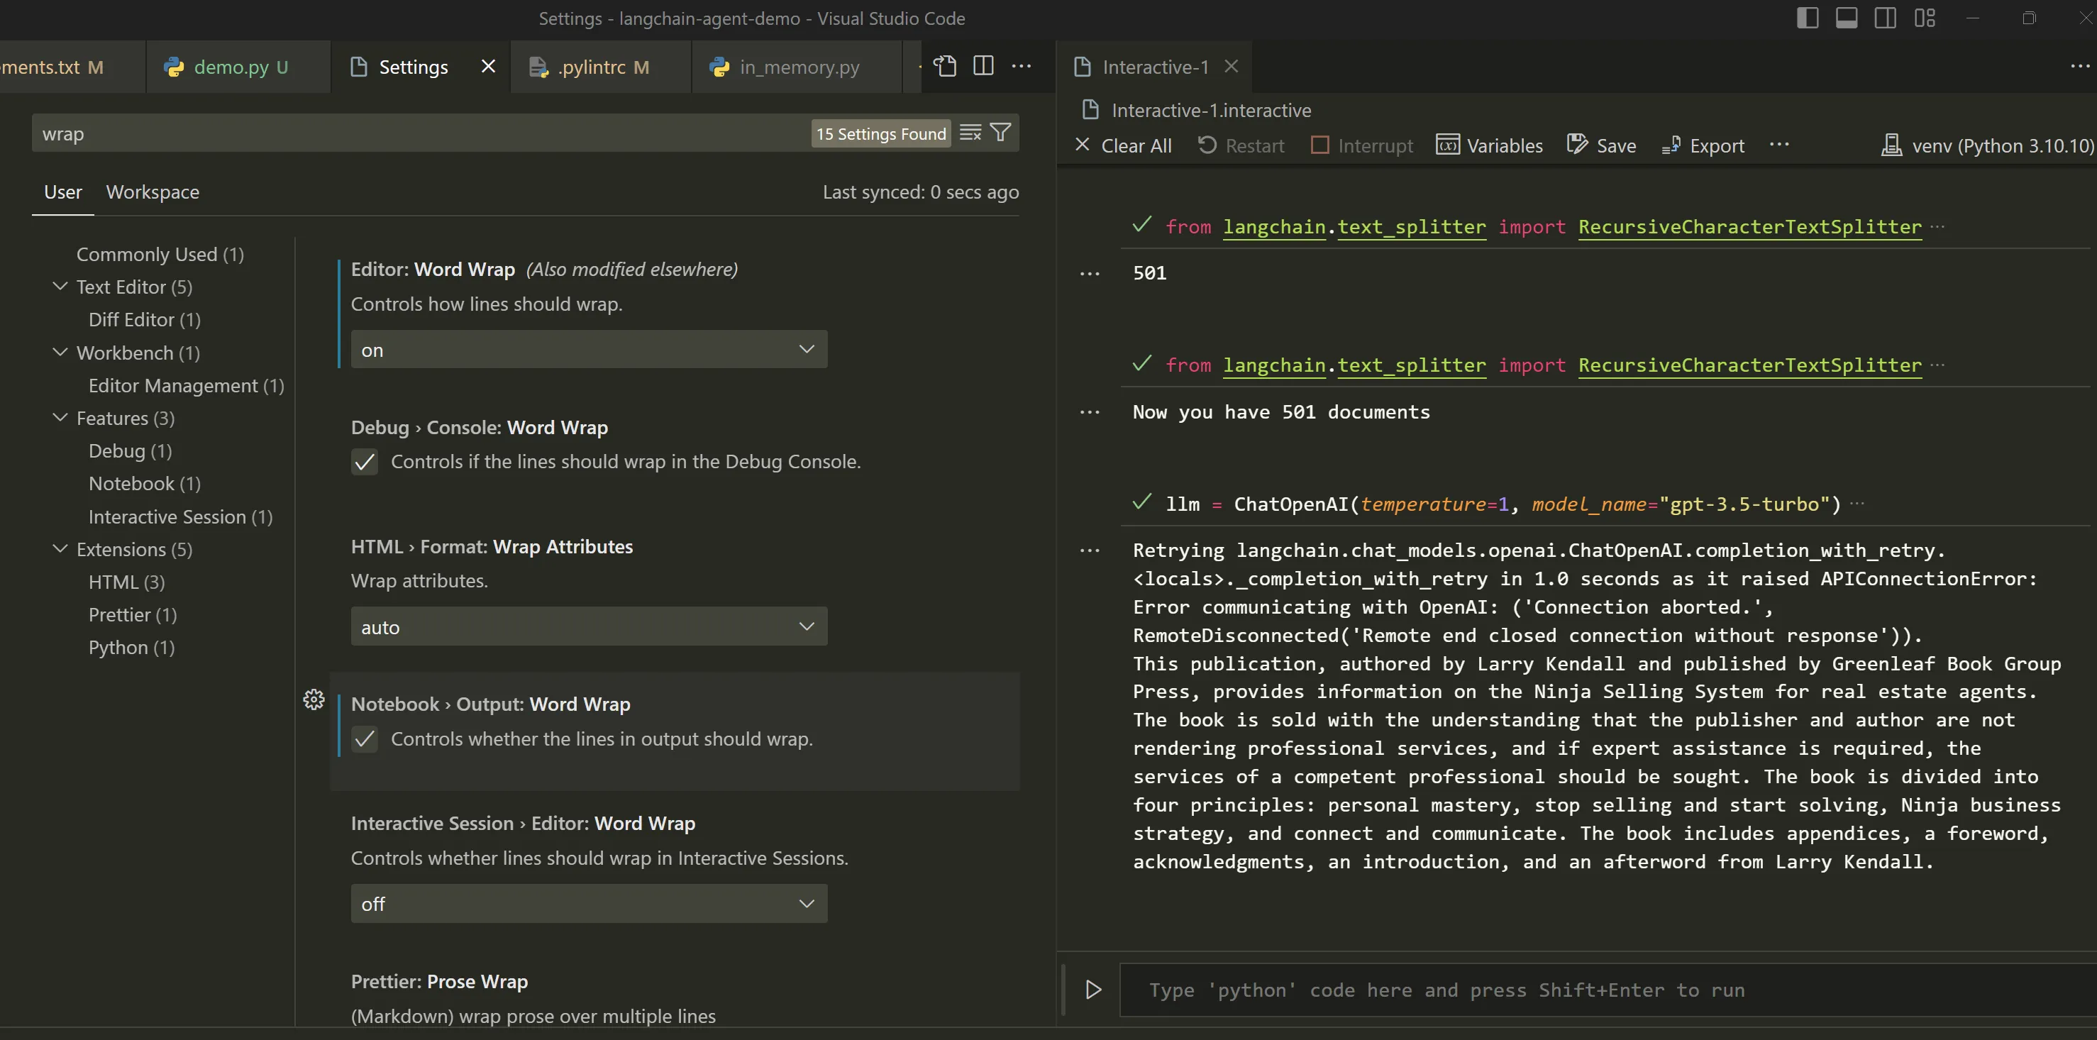Open Editor Word Wrap dropdown set to on
The image size is (2097, 1040).
click(589, 350)
